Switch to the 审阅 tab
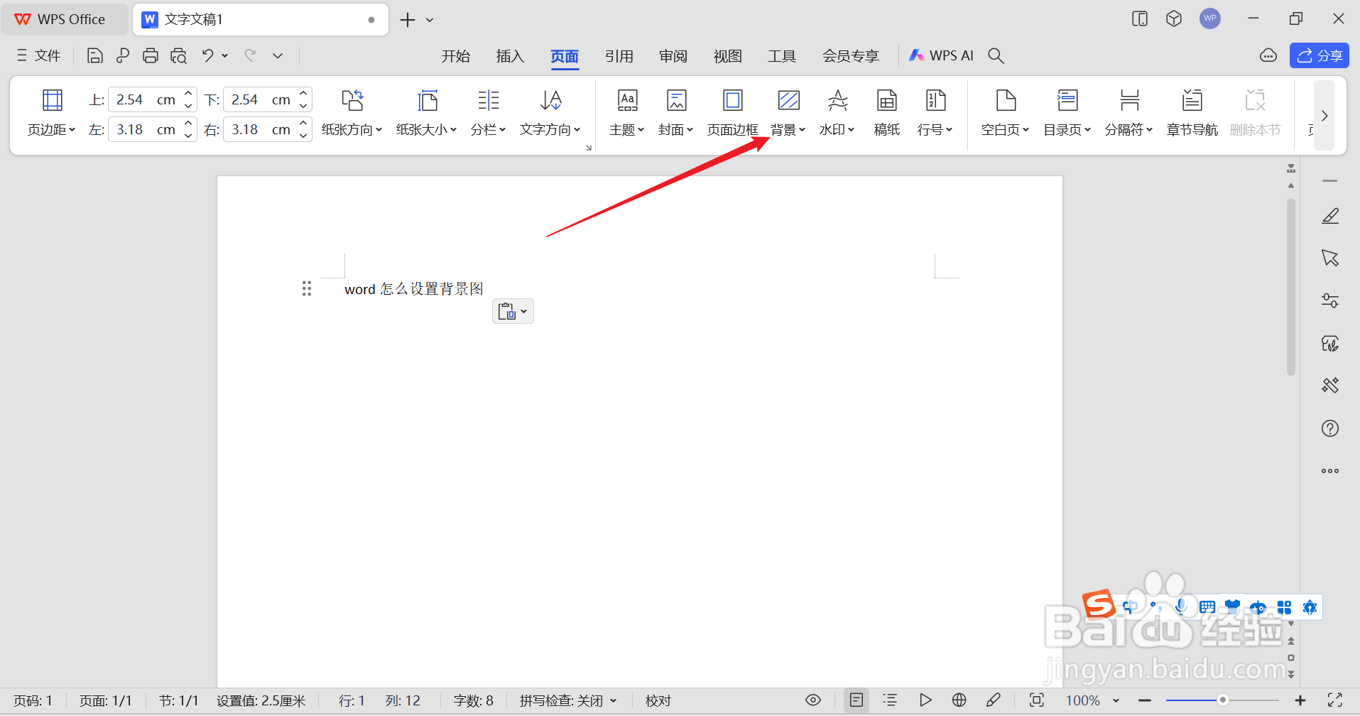The width and height of the screenshot is (1360, 716). [x=673, y=56]
